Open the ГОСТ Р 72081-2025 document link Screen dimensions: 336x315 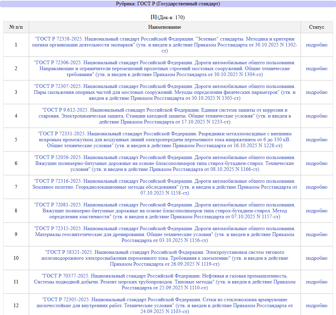click(165, 211)
